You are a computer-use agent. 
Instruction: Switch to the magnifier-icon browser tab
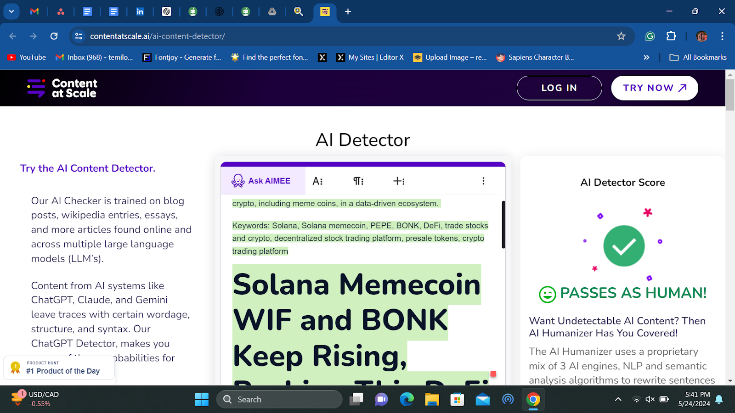click(299, 11)
